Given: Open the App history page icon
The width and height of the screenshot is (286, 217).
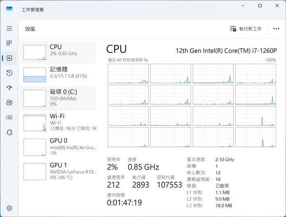Looking at the screenshot, I should coord(9,73).
